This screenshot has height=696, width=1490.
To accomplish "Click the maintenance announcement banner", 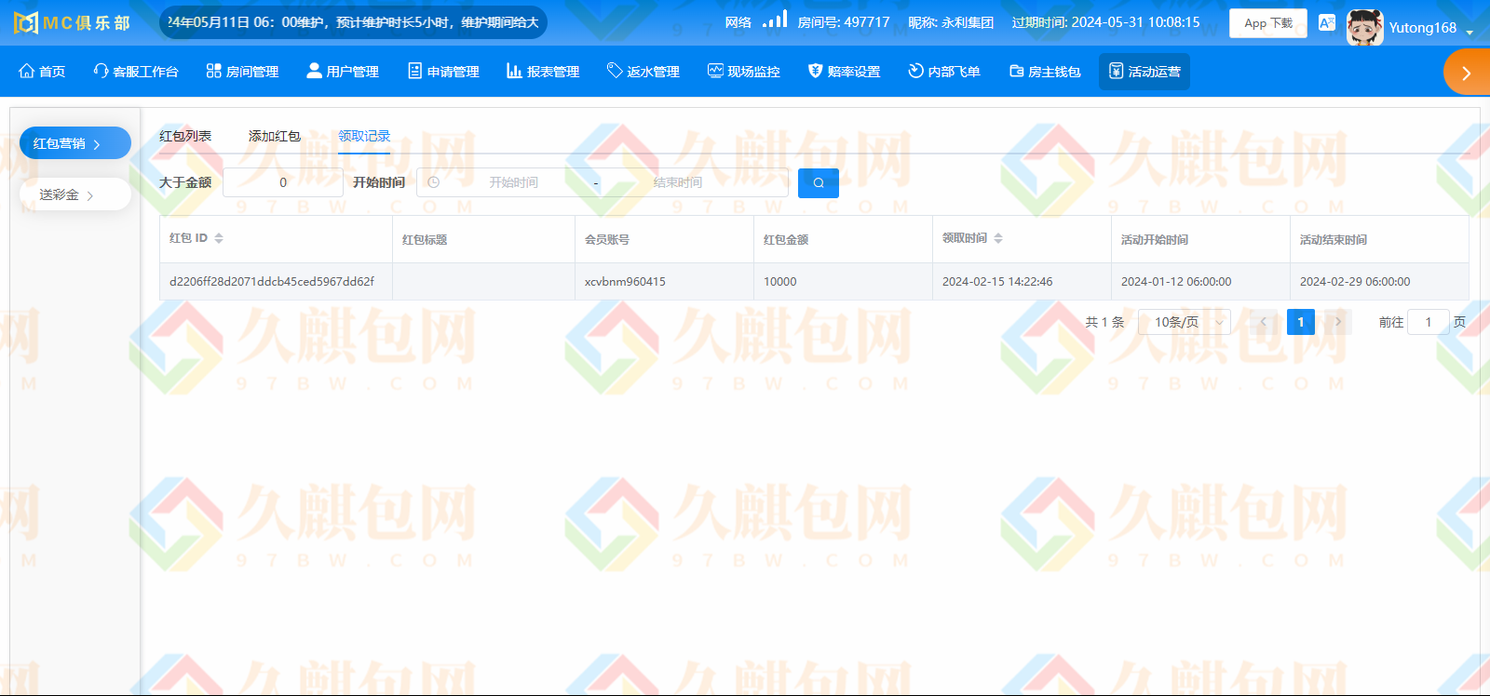I will [x=353, y=22].
